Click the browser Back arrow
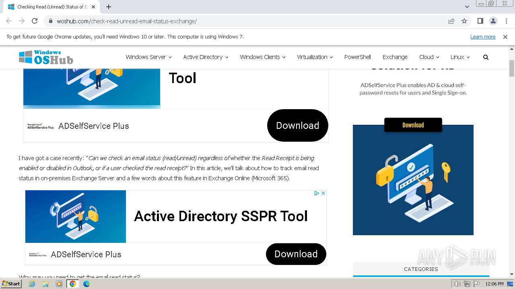The image size is (515, 289). (9, 21)
